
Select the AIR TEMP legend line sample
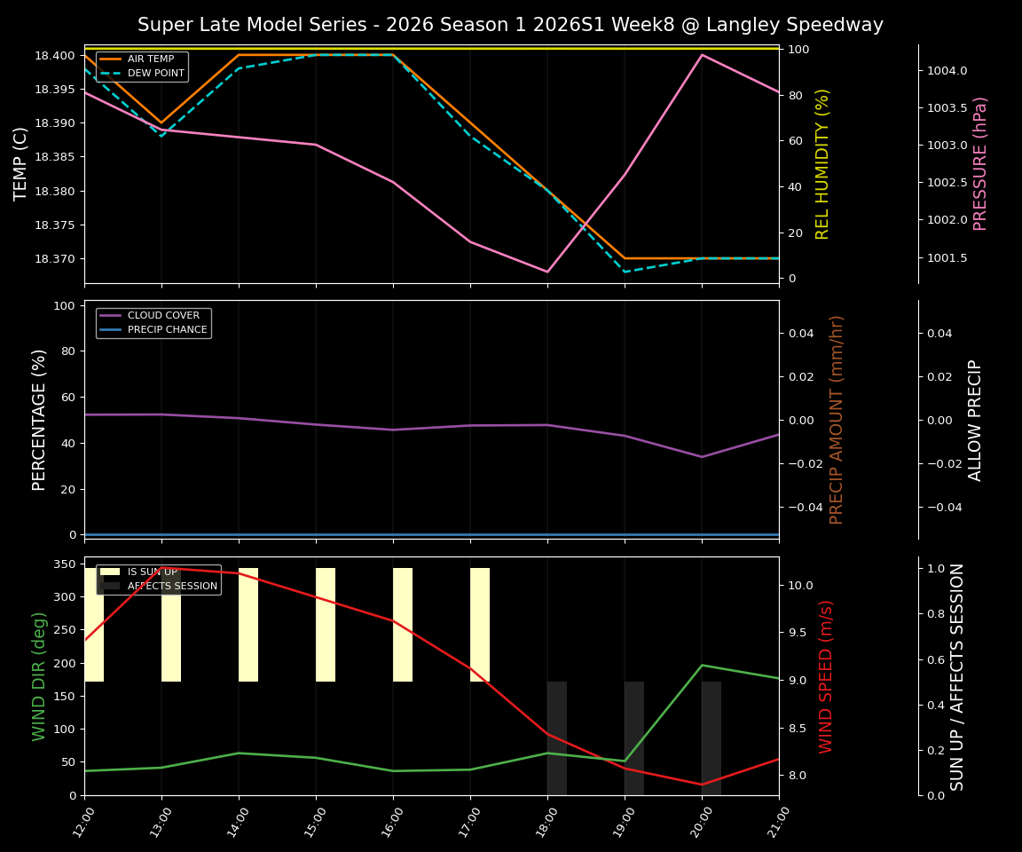[110, 59]
